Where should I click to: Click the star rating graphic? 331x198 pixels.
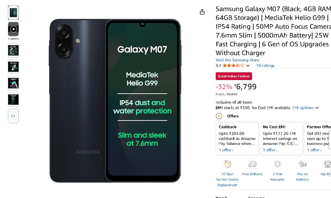pyautogui.click(x=233, y=65)
